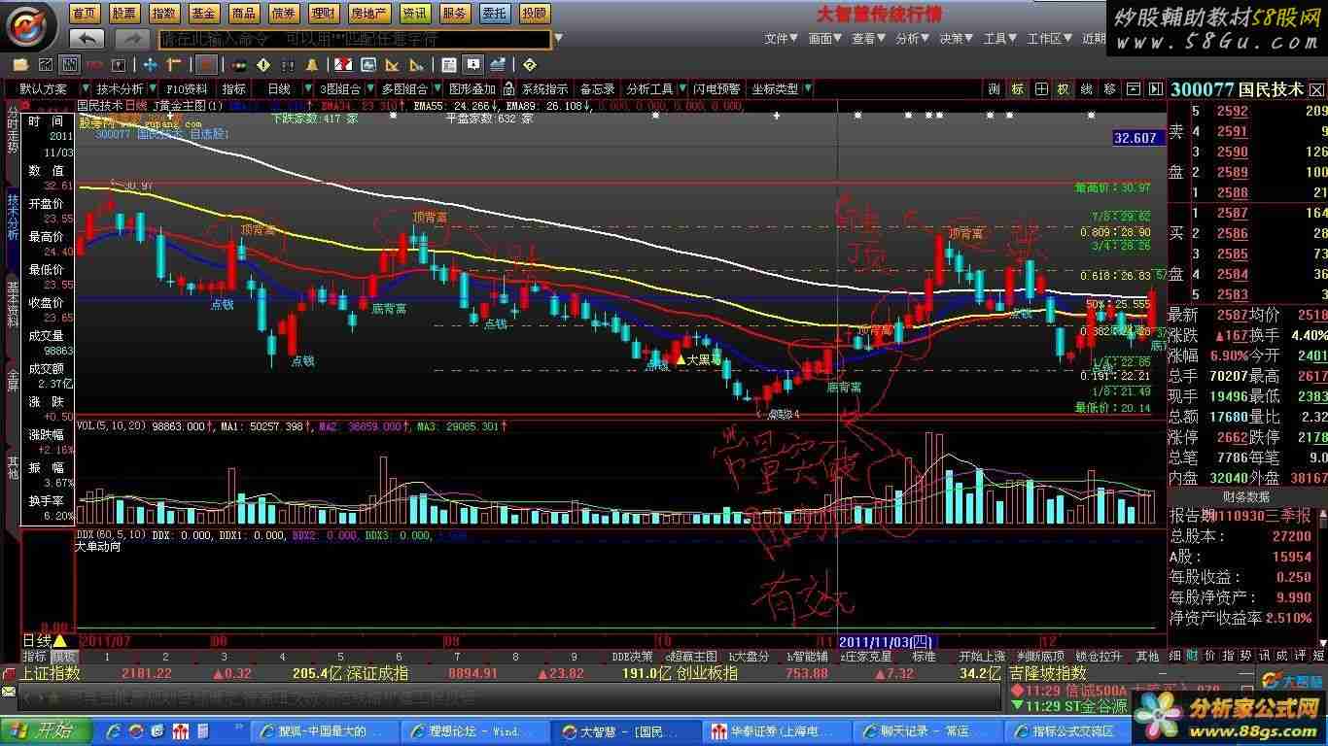The width and height of the screenshot is (1328, 746).
Task: Toggle the 评 comment tab in right panel
Action: click(x=1301, y=657)
